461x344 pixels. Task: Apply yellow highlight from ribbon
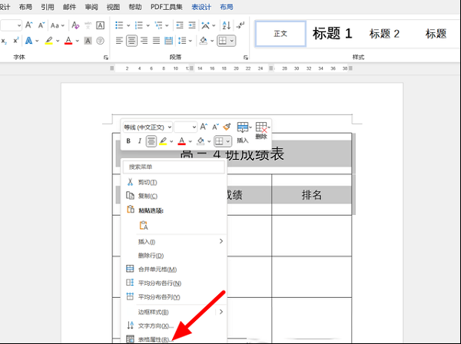pyautogui.click(x=49, y=41)
